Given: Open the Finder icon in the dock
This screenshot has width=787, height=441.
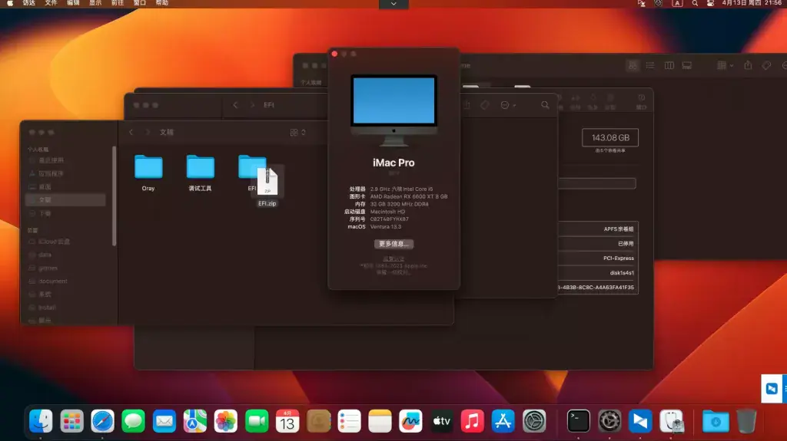Looking at the screenshot, I should 41,421.
